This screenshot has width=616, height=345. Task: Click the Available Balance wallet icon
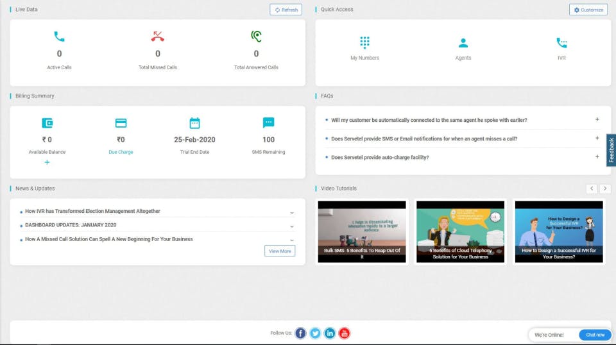click(x=47, y=123)
